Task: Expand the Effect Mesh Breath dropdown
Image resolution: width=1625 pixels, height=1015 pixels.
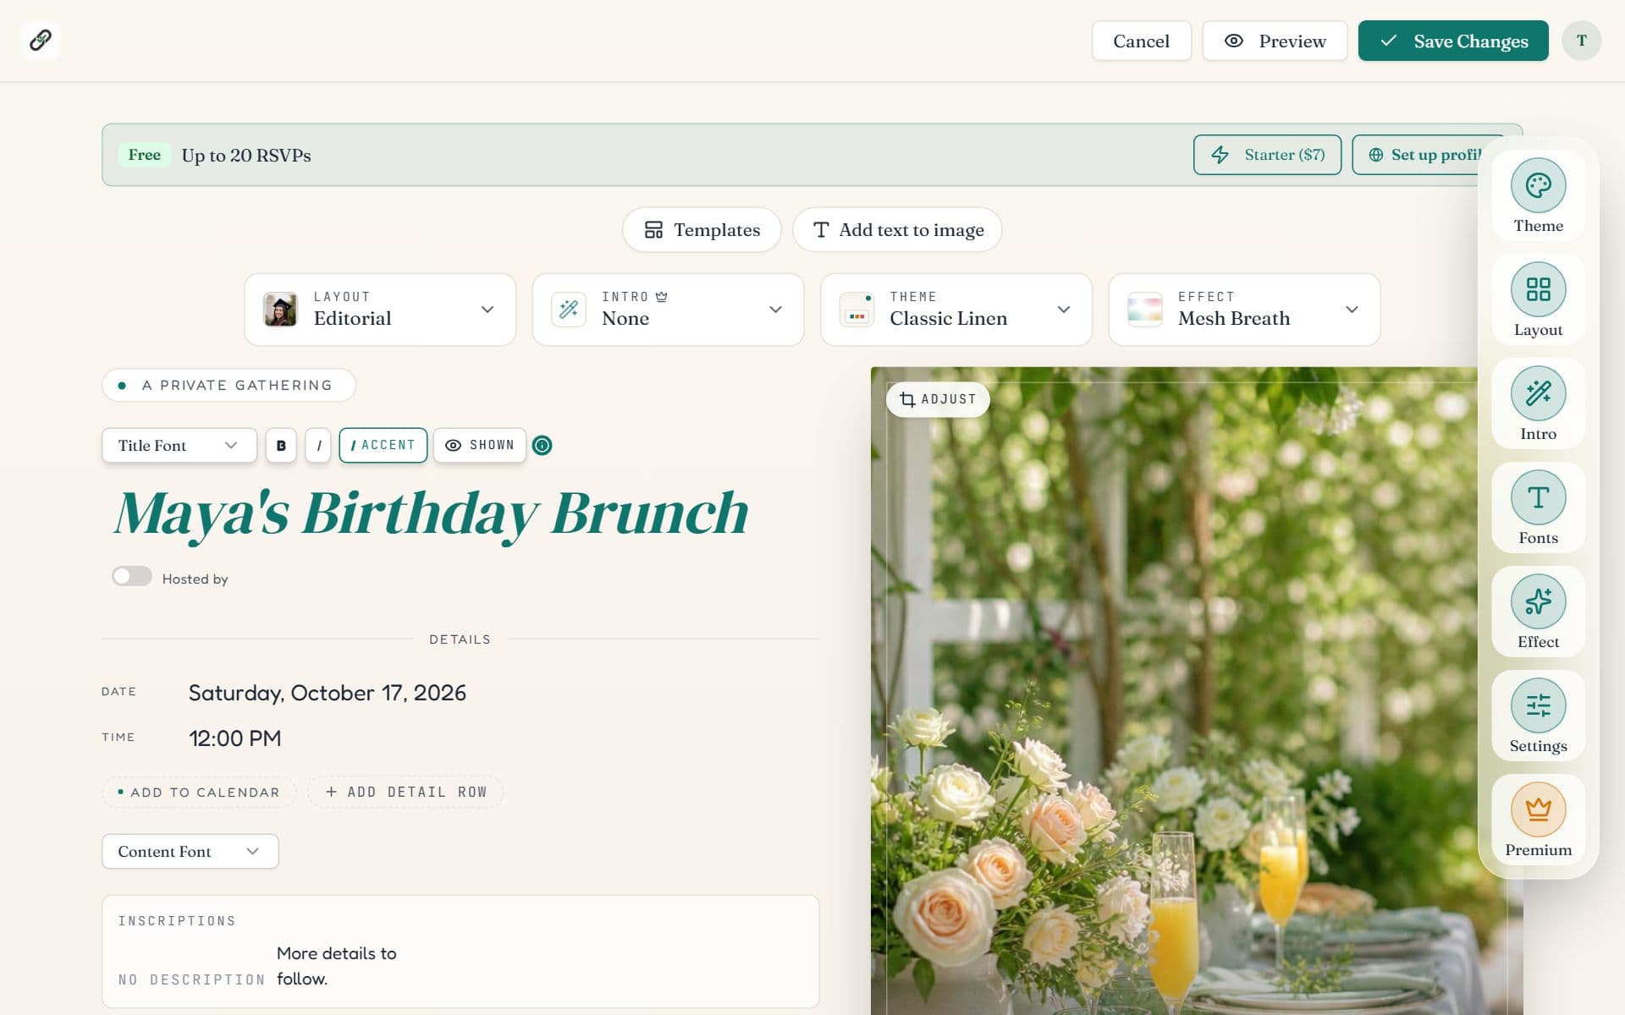Action: (x=1244, y=310)
